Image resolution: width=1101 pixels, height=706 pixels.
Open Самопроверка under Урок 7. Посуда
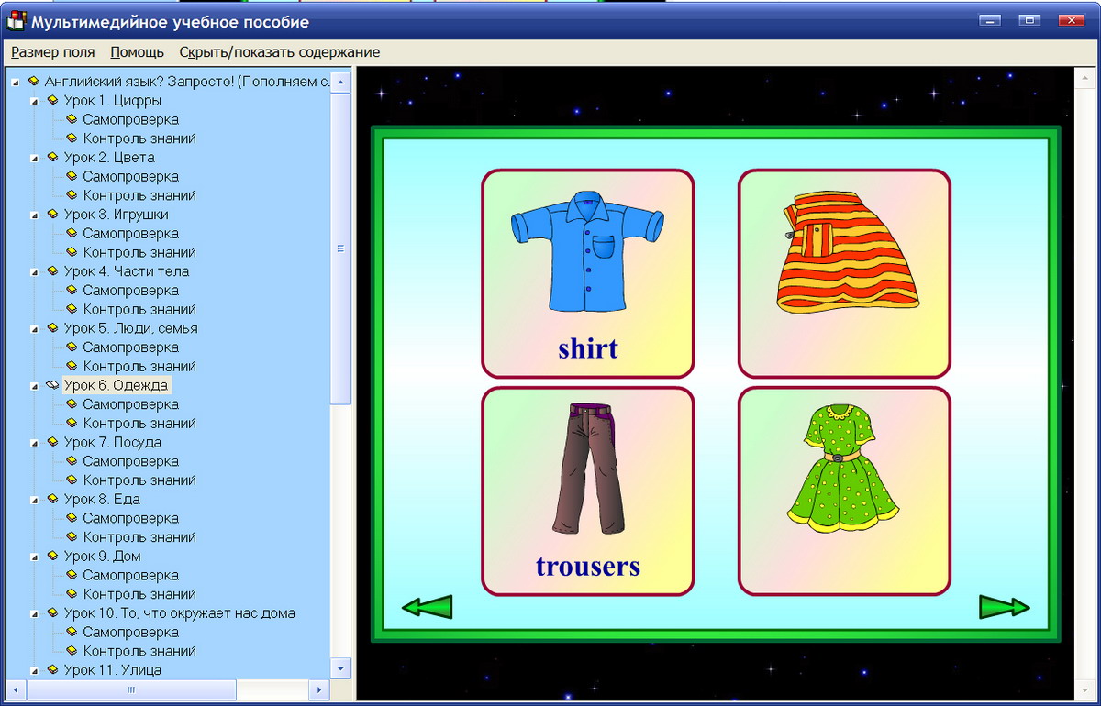131,461
